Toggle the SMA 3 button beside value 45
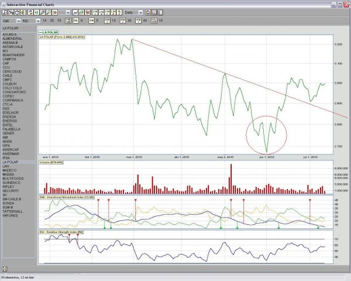The width and height of the screenshot is (351, 281). tap(138, 20)
